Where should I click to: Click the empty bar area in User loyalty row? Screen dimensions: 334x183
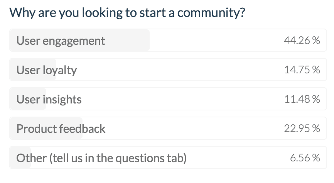(174, 70)
